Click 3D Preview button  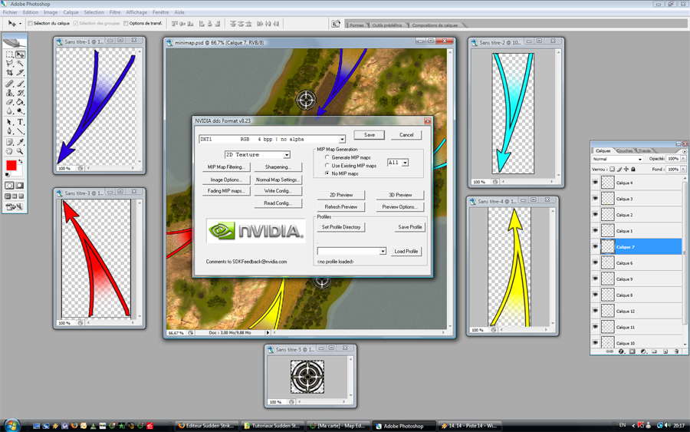click(400, 195)
